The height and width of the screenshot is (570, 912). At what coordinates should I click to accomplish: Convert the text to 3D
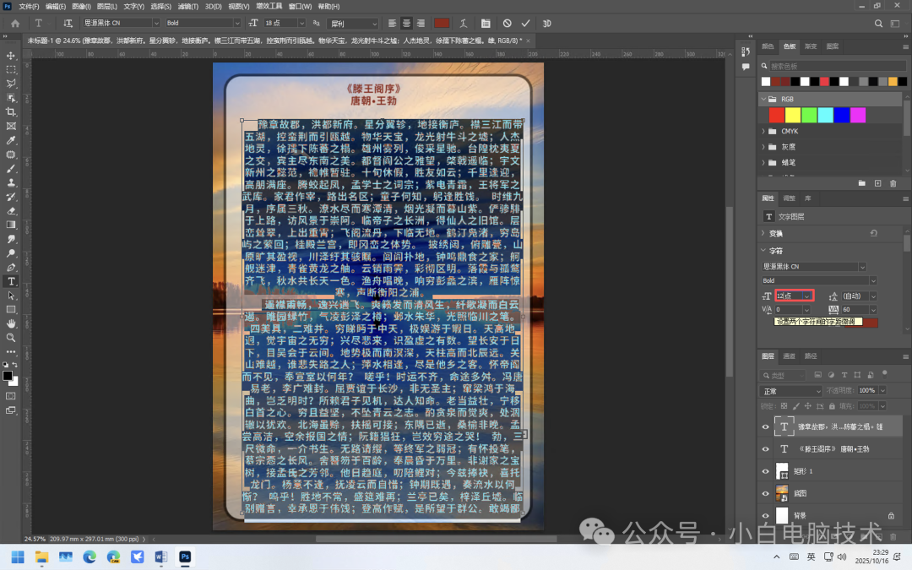tap(546, 24)
